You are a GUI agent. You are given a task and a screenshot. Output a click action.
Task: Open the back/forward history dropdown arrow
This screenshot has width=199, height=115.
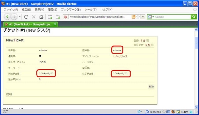[x=20, y=17]
